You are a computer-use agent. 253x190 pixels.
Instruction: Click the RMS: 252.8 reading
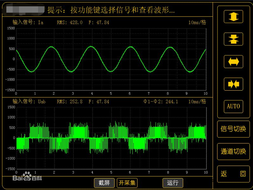(x=70, y=102)
